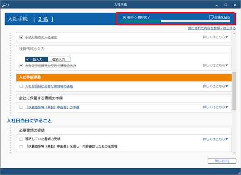The height and width of the screenshot is (175, 241).
Task: Open the 2名 employee count link
Action: click(x=43, y=19)
